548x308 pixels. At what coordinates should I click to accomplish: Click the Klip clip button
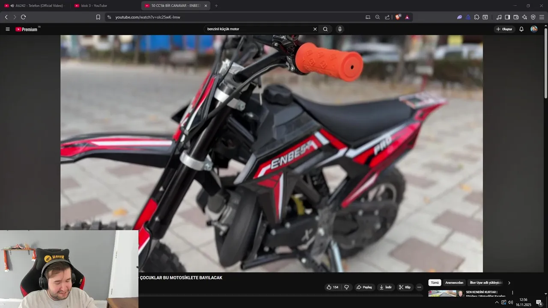[x=405, y=287]
